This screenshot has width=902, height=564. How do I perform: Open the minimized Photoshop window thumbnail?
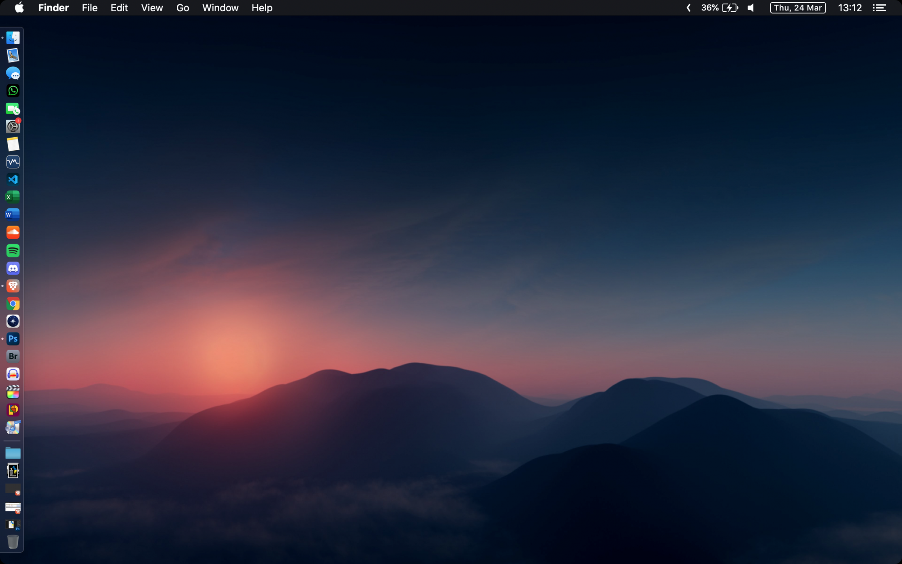[x=13, y=525]
